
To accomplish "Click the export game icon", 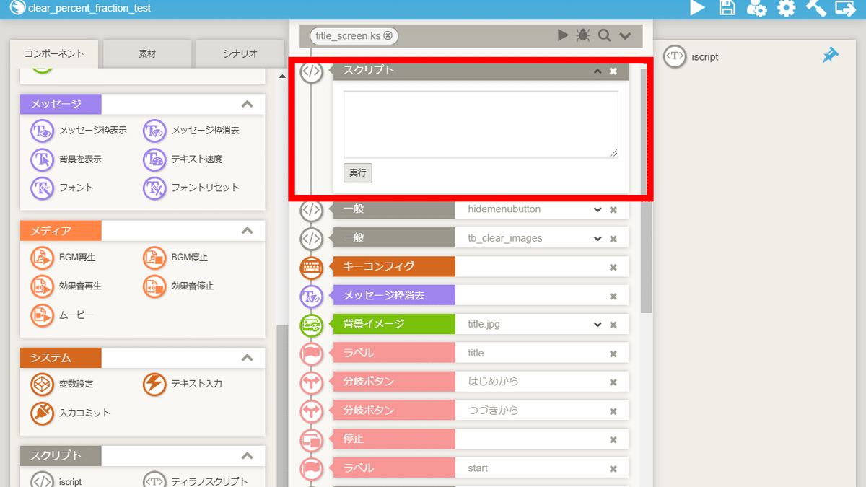I will 844,8.
